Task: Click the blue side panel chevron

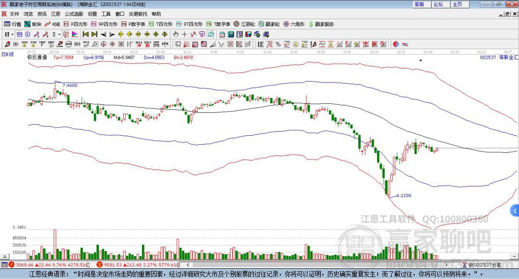Action: (515, 211)
